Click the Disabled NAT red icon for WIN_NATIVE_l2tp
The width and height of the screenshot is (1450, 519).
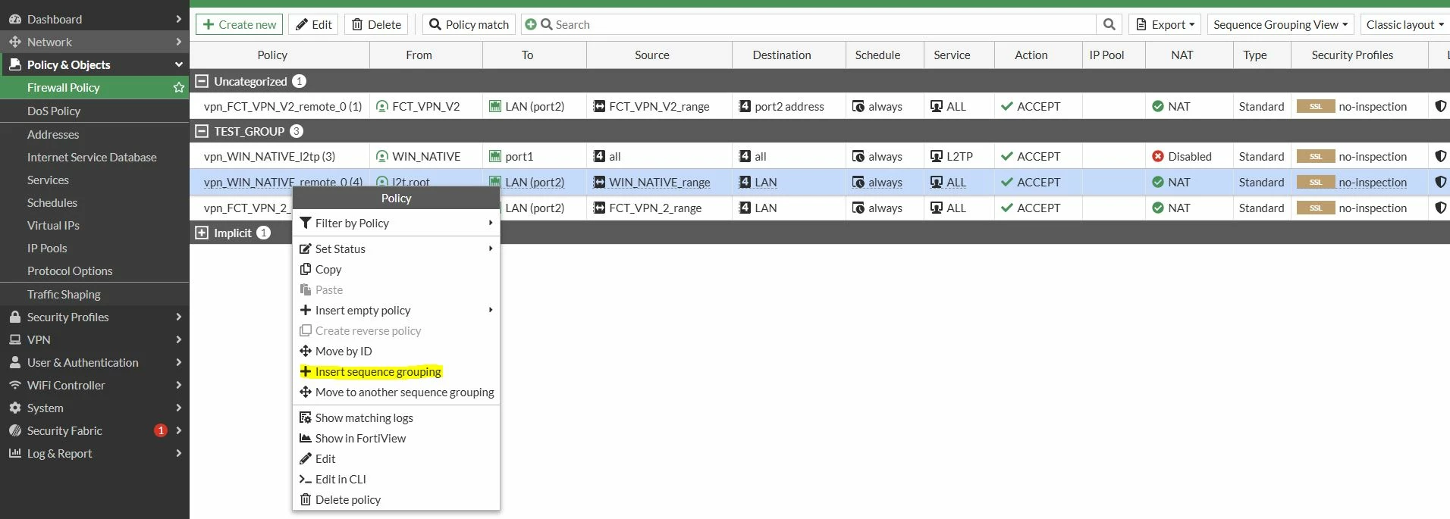1158,156
